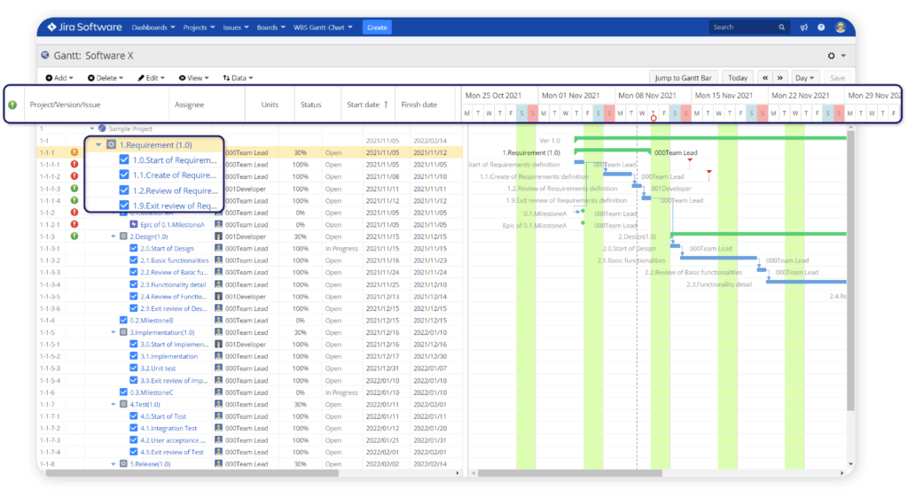Open the WBS Gantt-Chart menu
This screenshot has height=497, width=908.
(323, 27)
